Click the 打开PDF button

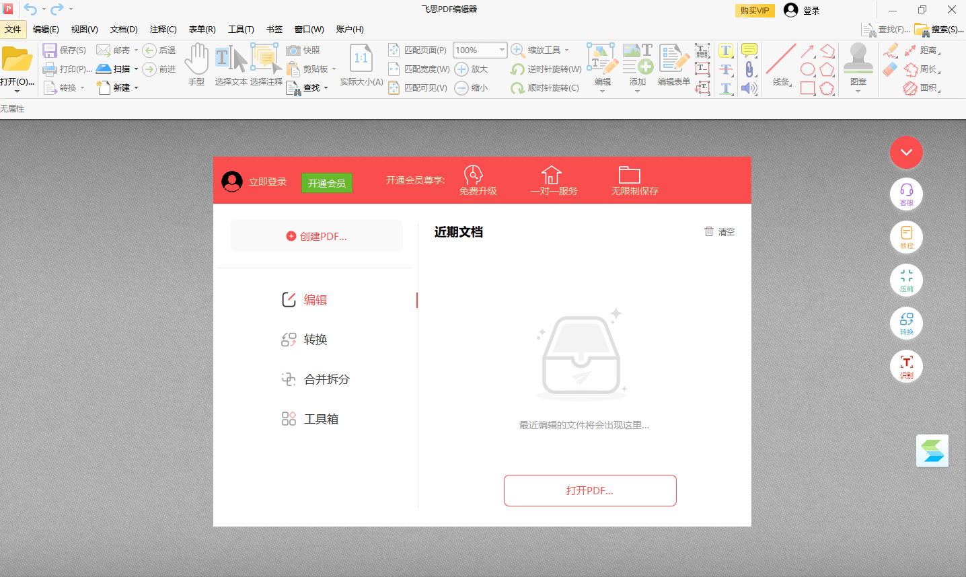point(590,490)
